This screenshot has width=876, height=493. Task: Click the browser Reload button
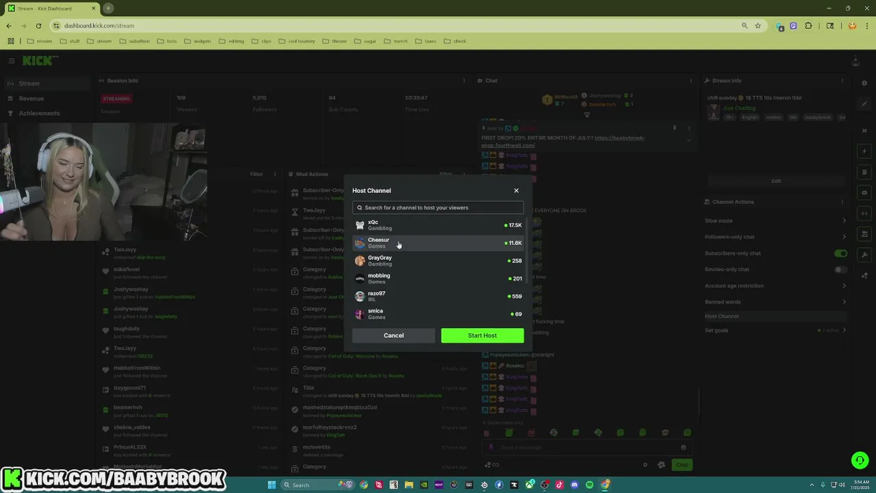point(38,25)
